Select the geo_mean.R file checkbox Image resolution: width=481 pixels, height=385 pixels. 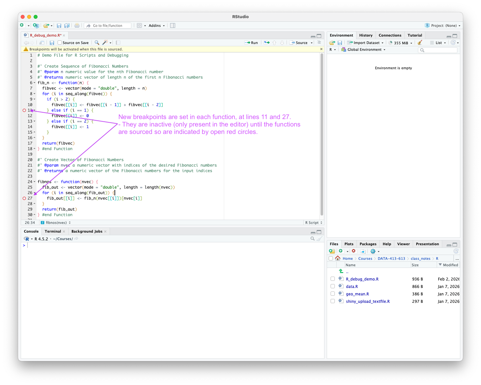tap(333, 294)
